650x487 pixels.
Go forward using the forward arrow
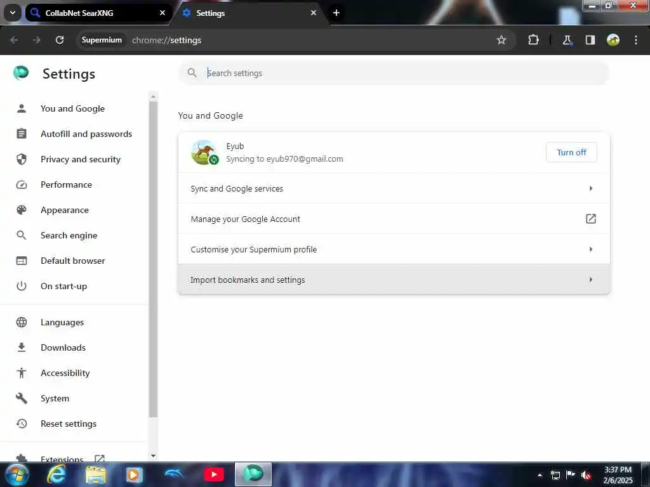point(37,40)
